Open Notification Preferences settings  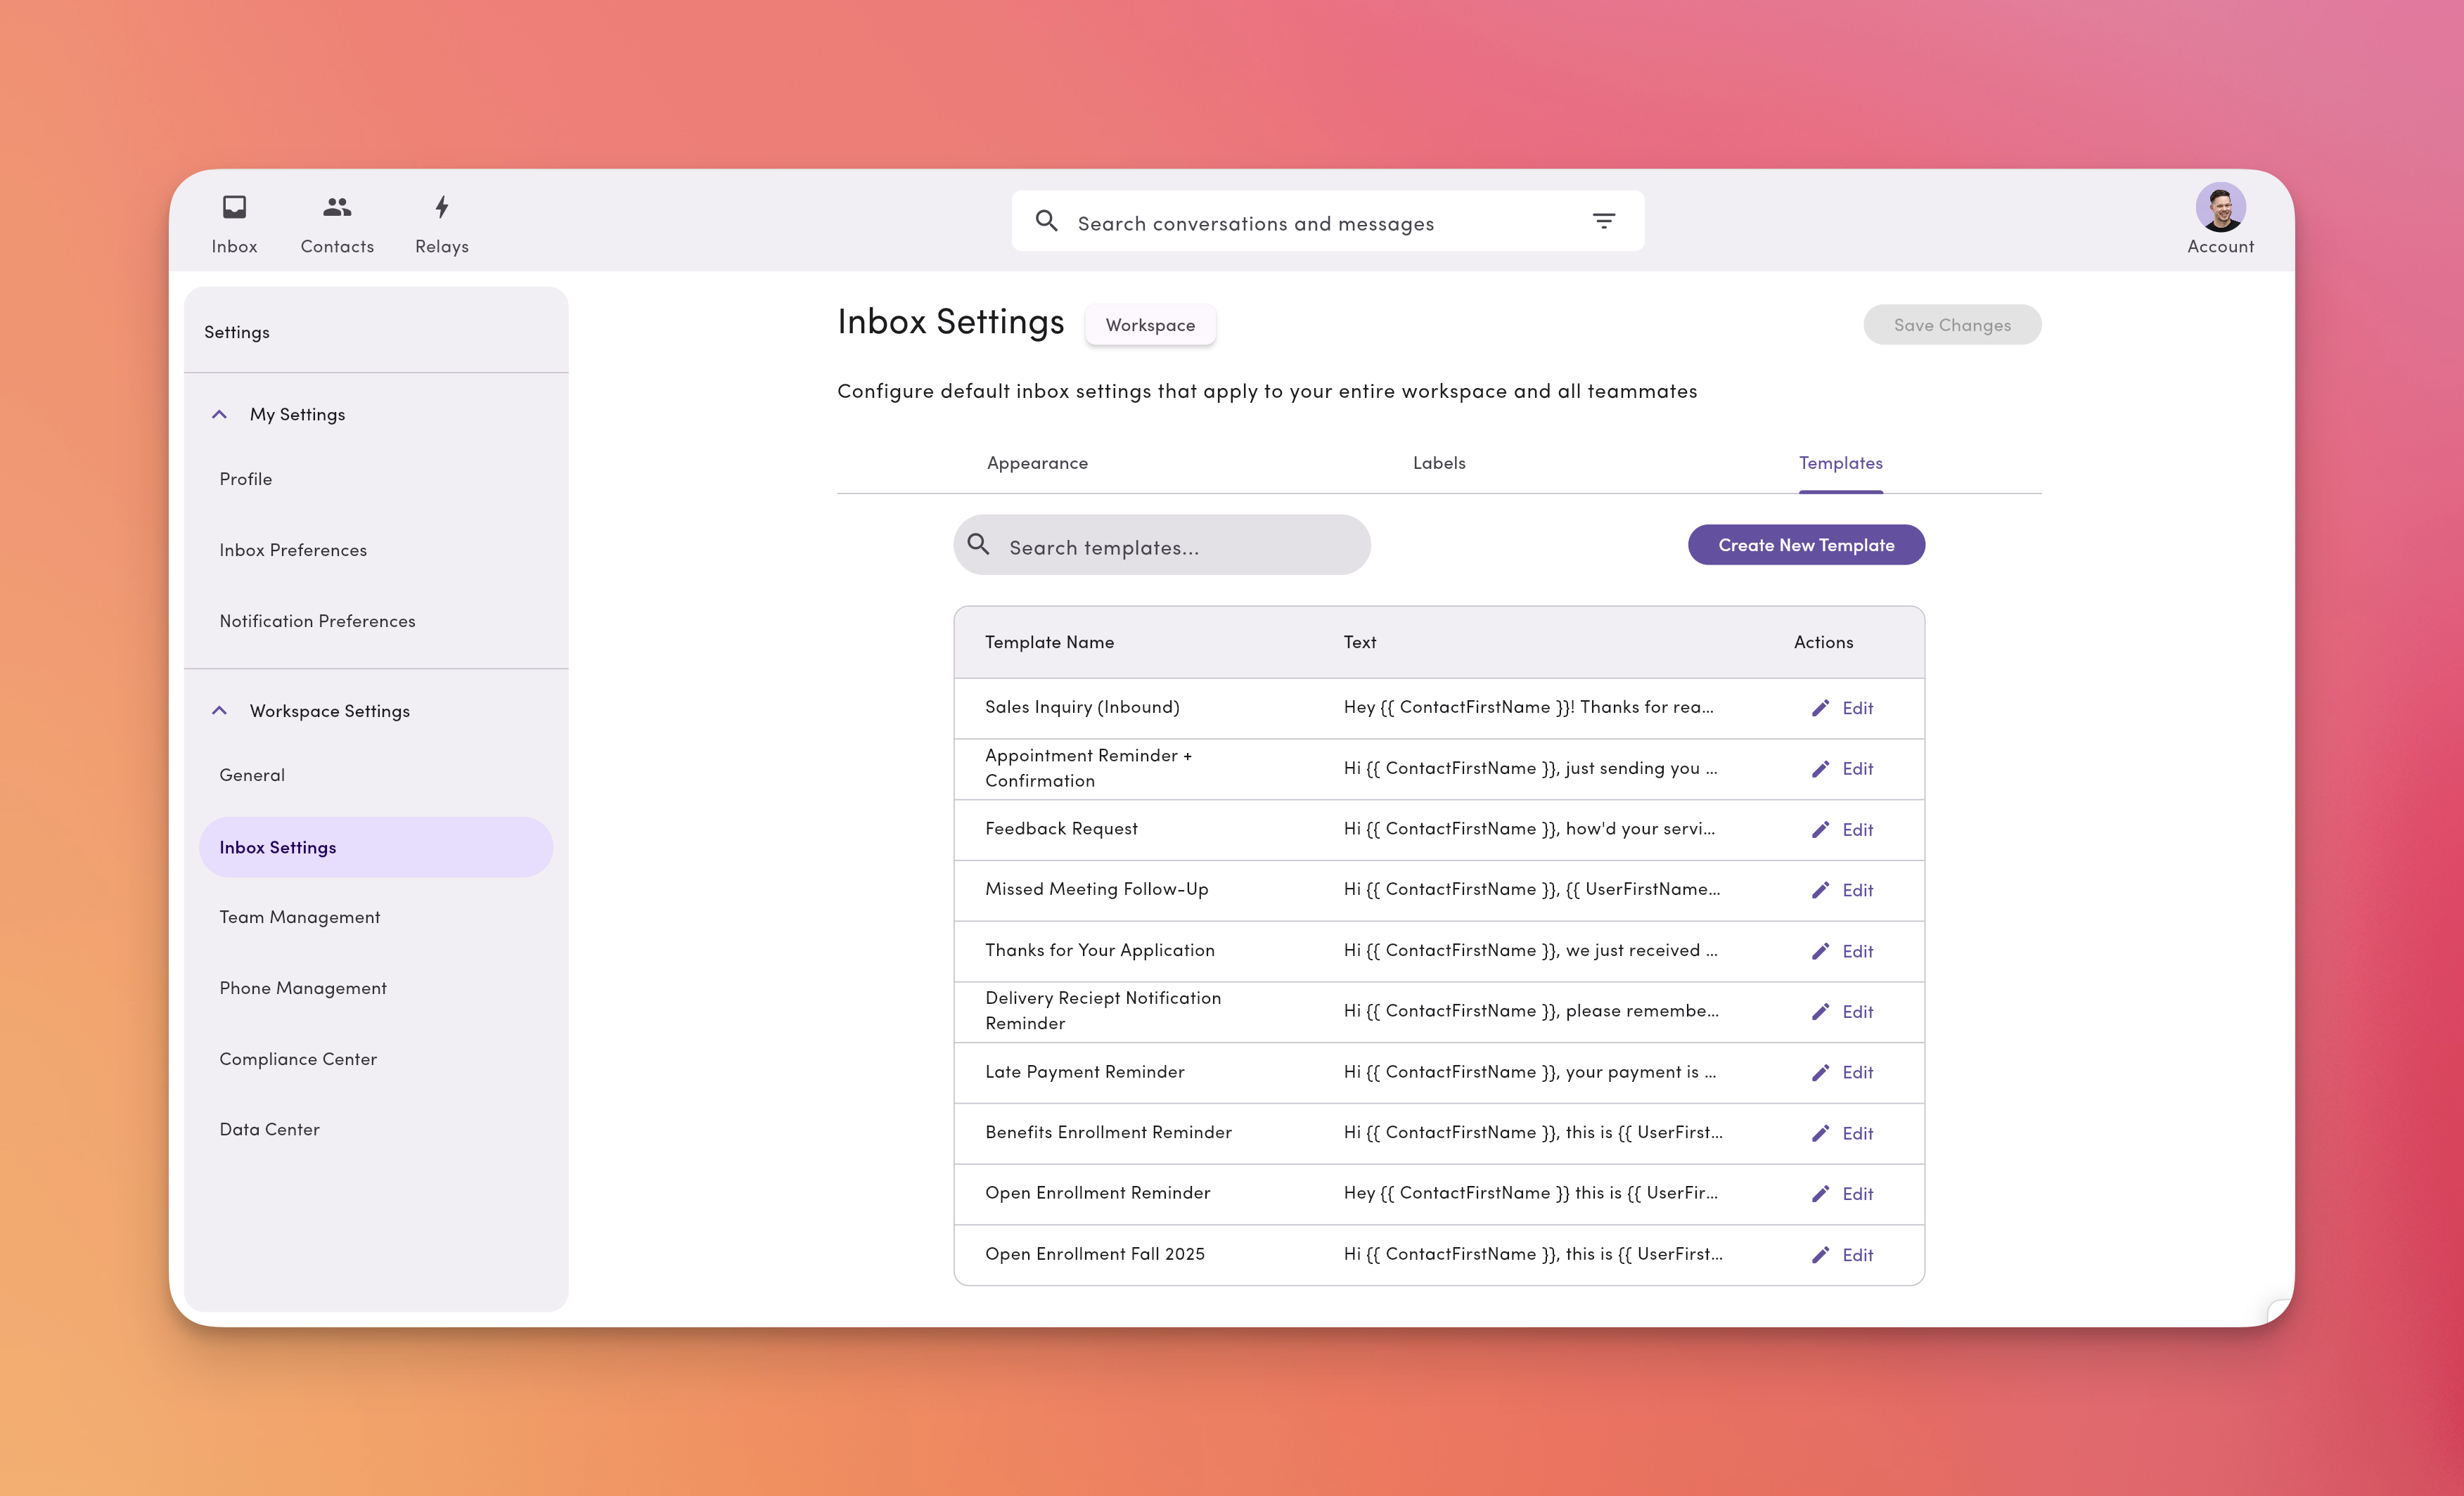(317, 620)
